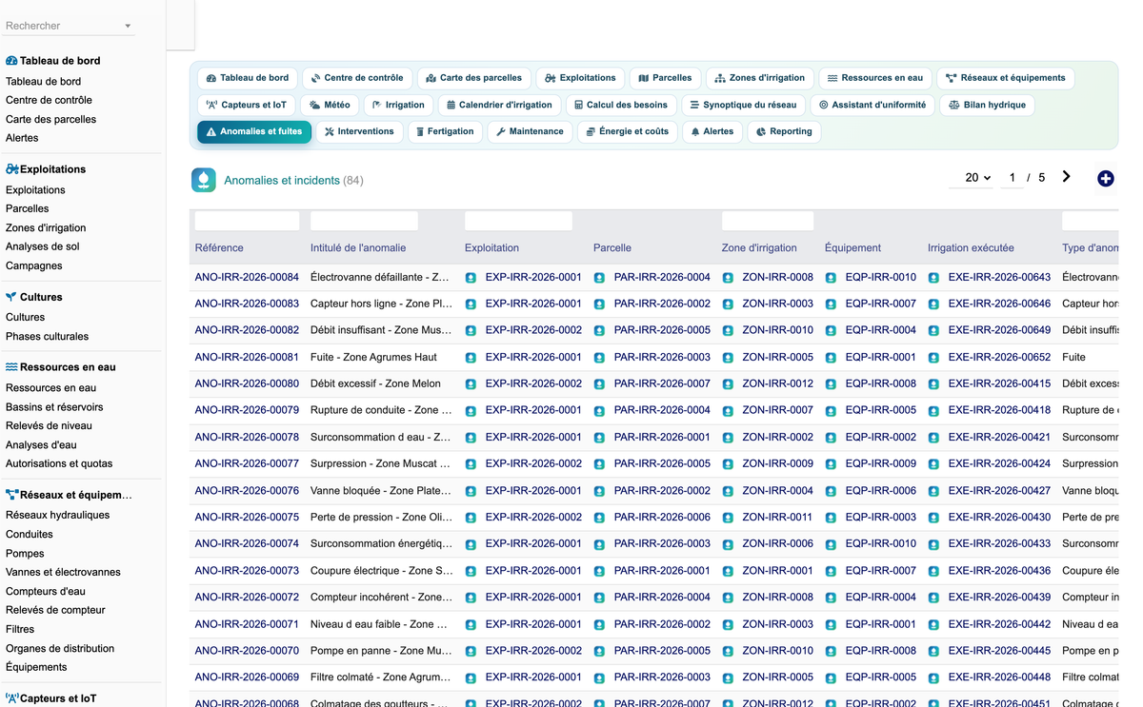1143x707 pixels.
Task: Switch to the Fertigation tab
Action: 444,131
